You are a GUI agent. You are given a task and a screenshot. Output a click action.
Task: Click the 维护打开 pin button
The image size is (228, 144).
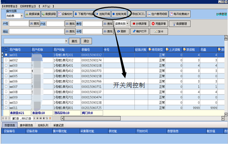[x=139, y=32]
